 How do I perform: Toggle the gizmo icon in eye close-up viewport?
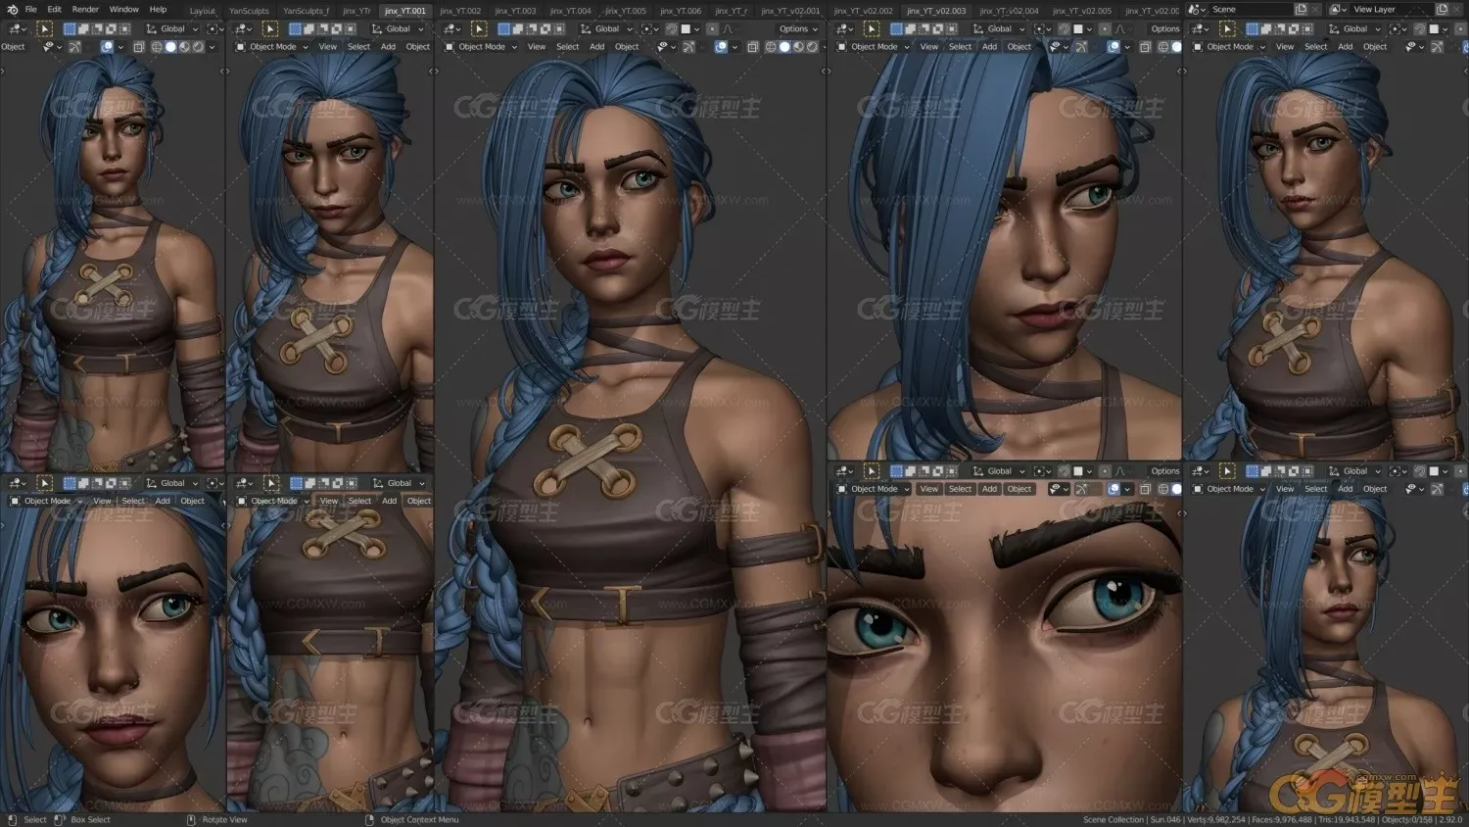(x=1081, y=489)
